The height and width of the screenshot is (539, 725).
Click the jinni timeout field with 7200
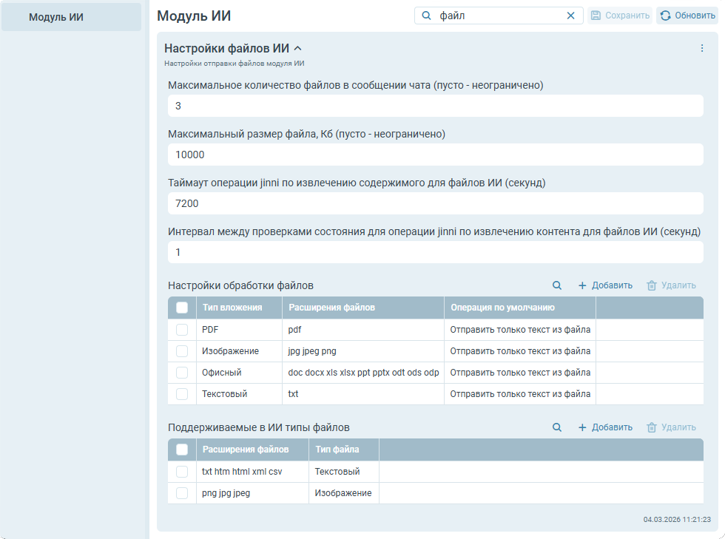coord(436,203)
